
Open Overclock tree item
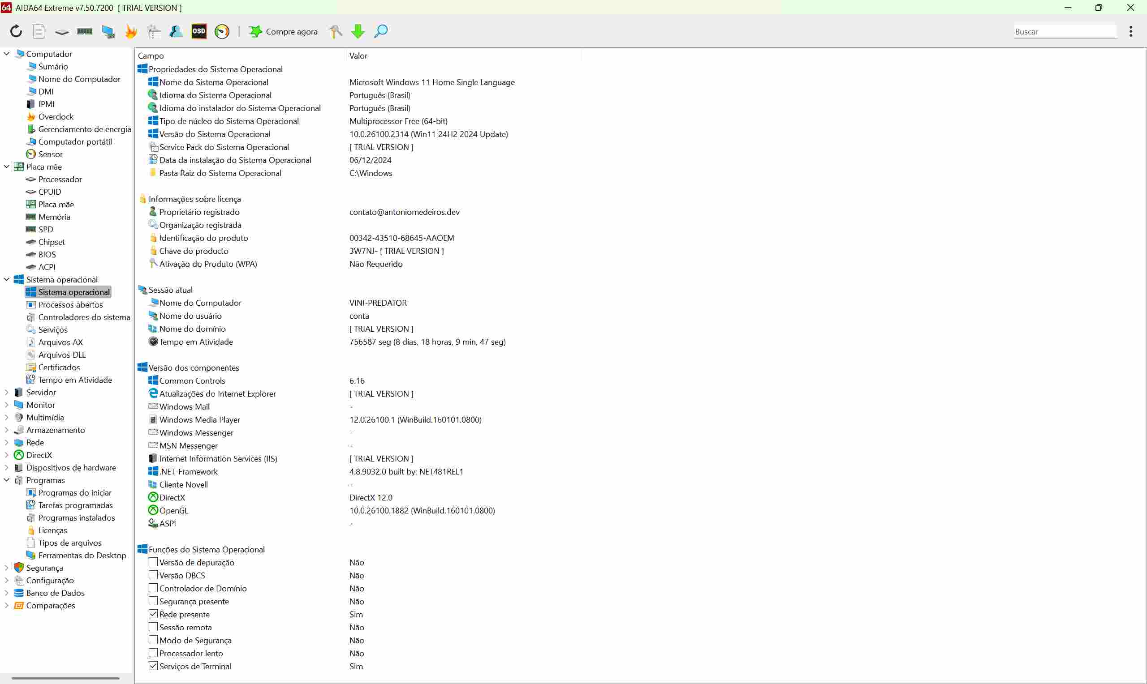(x=56, y=117)
